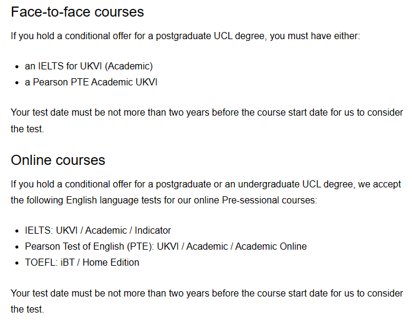This screenshot has height=325, width=412.
Task: Click 'an IELTS for UKVI (Academic)' bullet
Action: click(89, 66)
